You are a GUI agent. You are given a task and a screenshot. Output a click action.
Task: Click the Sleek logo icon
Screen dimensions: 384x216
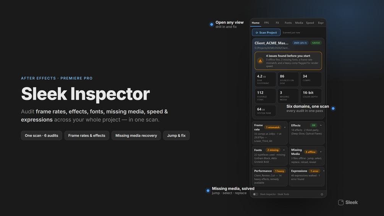pos(341,202)
